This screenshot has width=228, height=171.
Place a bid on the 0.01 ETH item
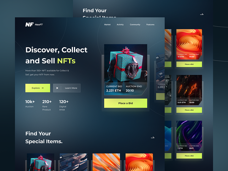pos(189,110)
